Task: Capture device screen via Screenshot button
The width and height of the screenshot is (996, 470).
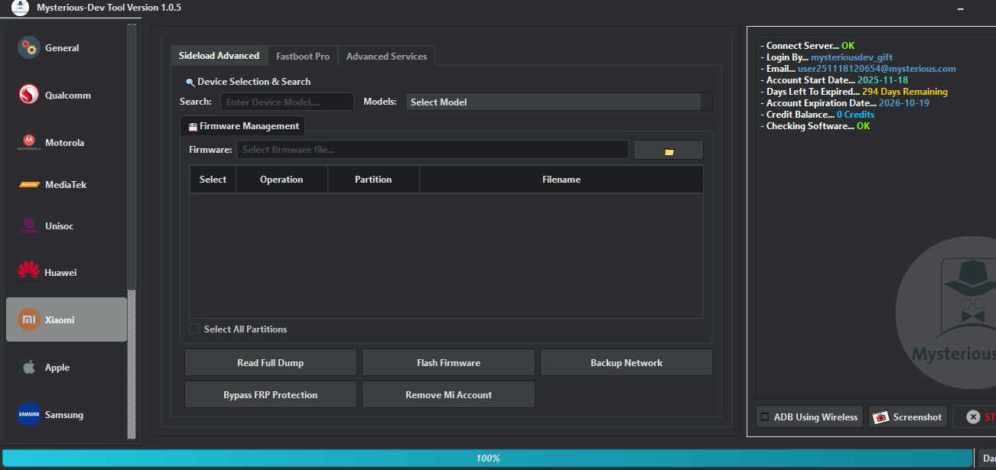Action: [907, 417]
